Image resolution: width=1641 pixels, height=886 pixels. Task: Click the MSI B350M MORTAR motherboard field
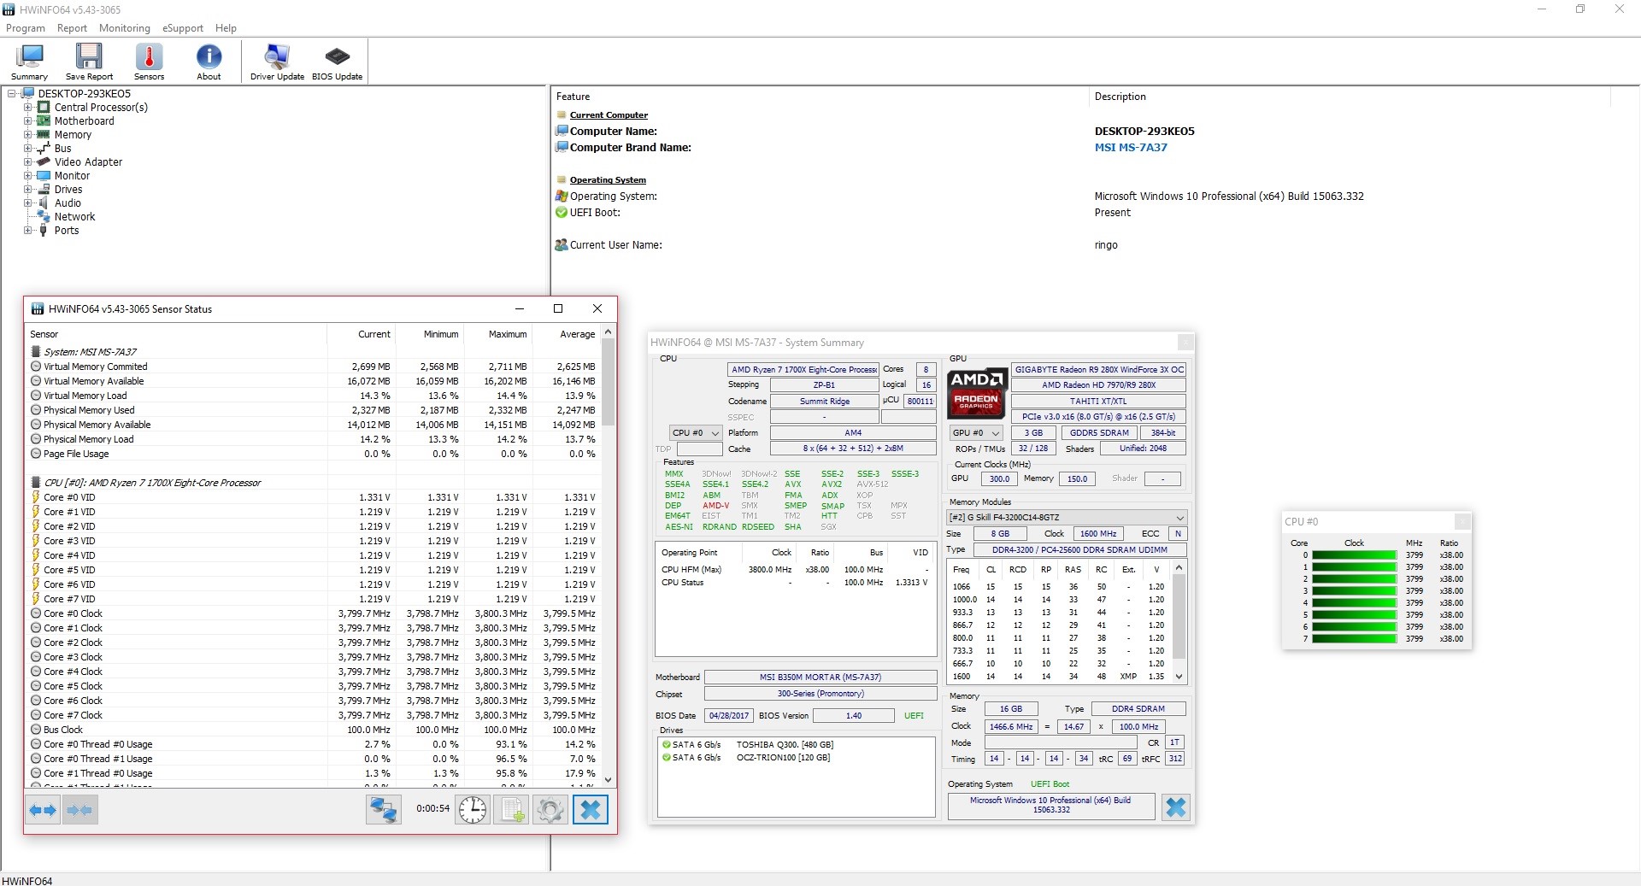point(820,678)
